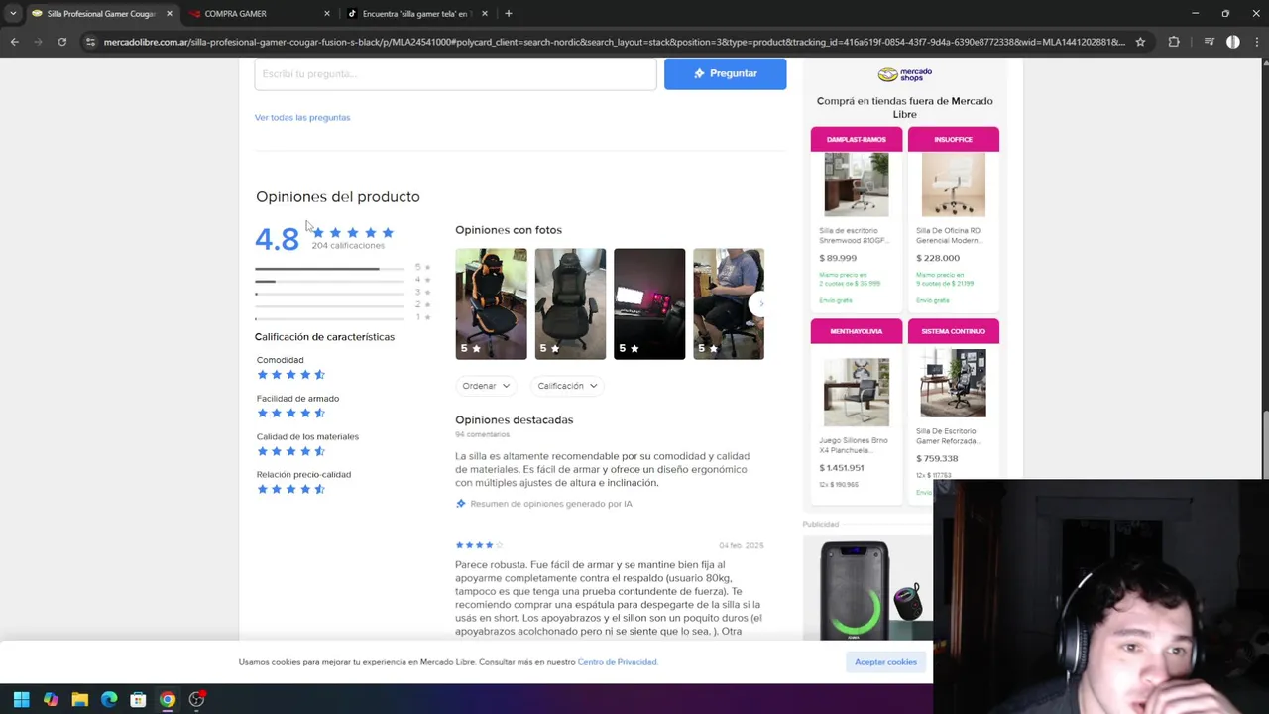Click the $ 759.338 price
The height and width of the screenshot is (714, 1269).
937,458
